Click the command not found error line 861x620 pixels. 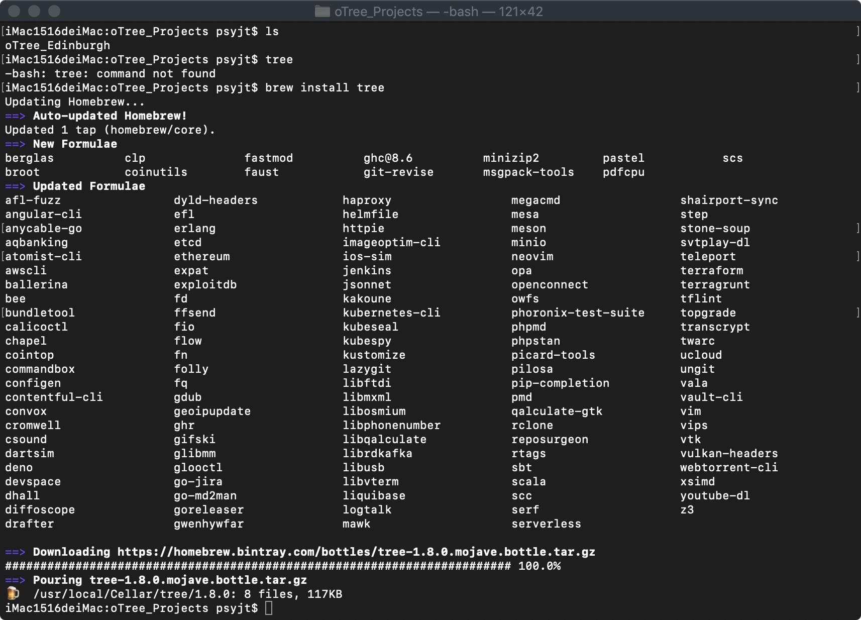111,73
